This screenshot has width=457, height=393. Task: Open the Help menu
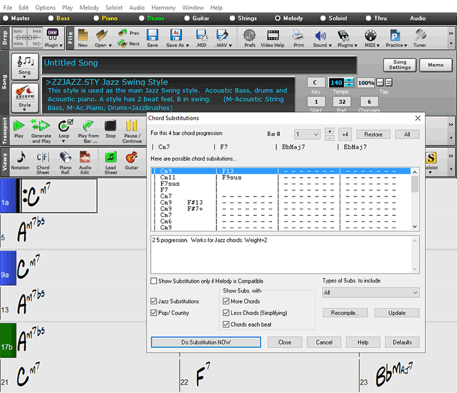[216, 8]
